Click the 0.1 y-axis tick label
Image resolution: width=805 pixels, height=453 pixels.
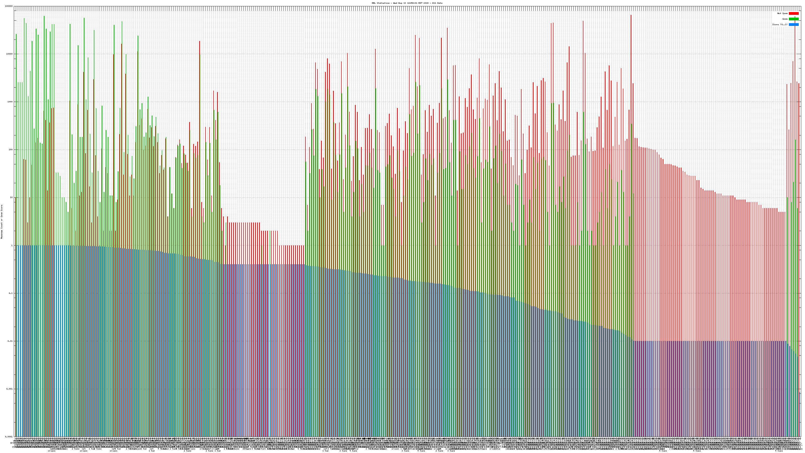(x=11, y=293)
